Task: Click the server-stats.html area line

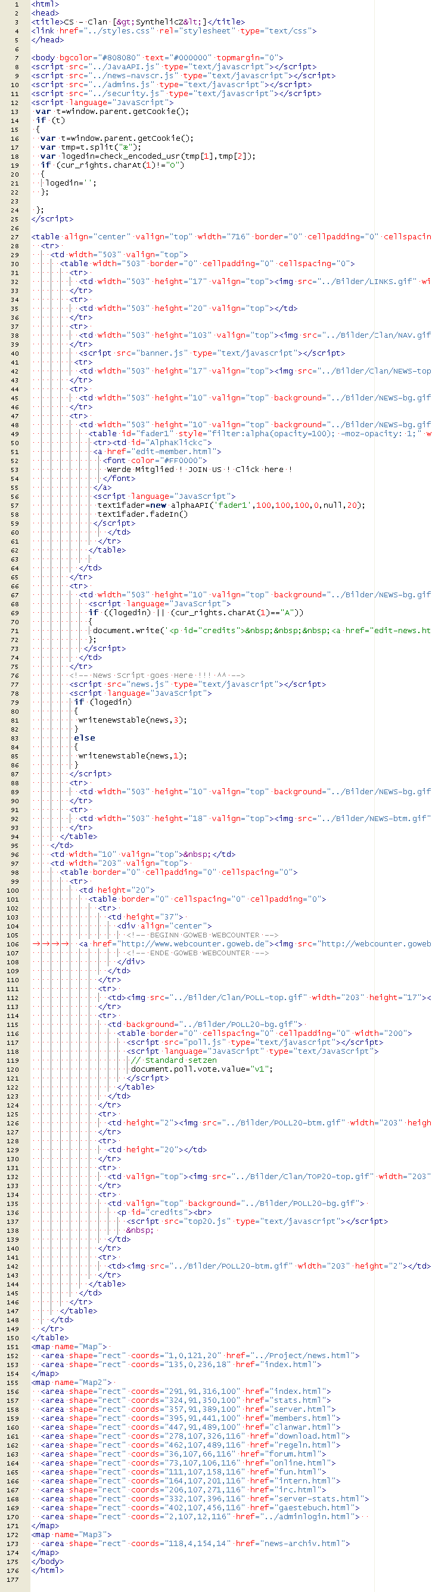Action: [205, 1500]
